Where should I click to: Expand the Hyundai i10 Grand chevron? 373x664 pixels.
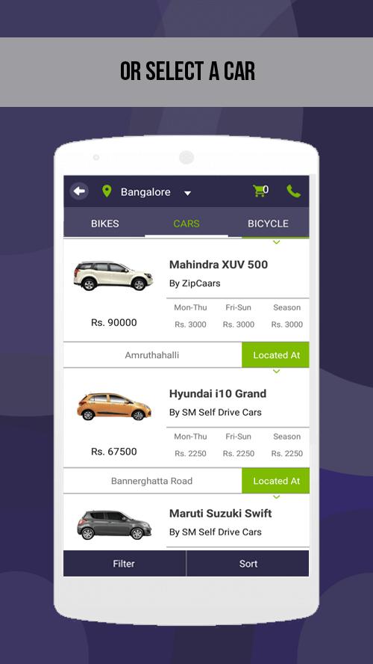click(x=276, y=372)
